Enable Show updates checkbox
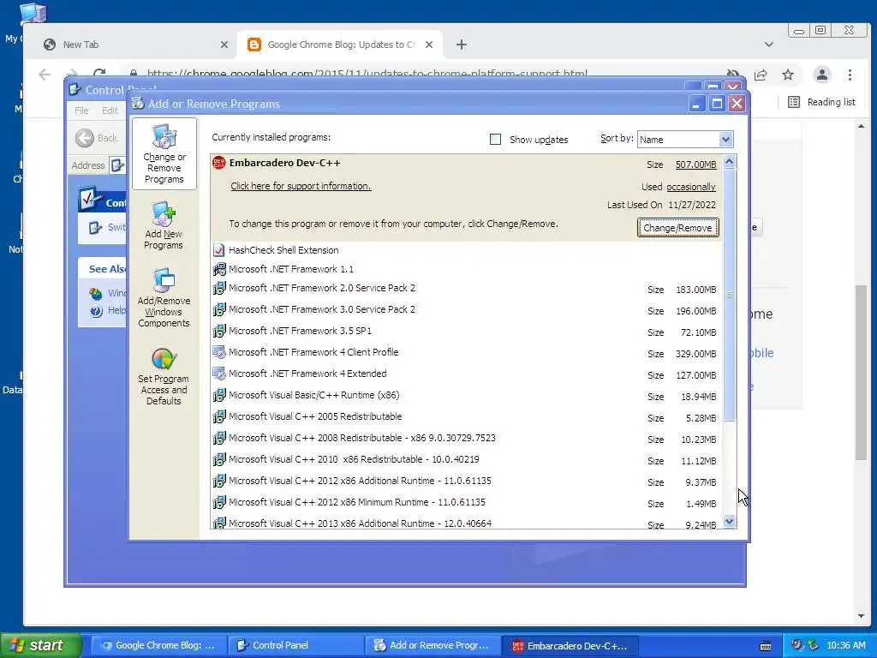The width and height of the screenshot is (877, 658). click(496, 140)
